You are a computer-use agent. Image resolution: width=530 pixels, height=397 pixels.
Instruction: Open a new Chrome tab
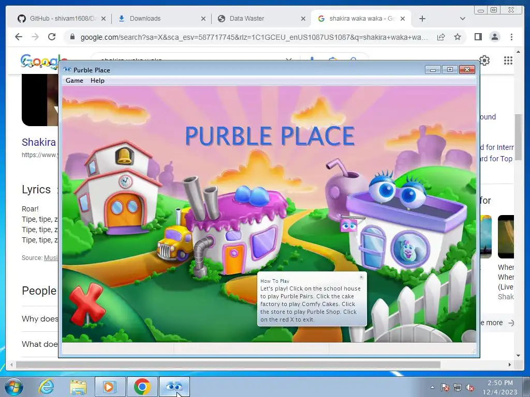click(x=422, y=19)
